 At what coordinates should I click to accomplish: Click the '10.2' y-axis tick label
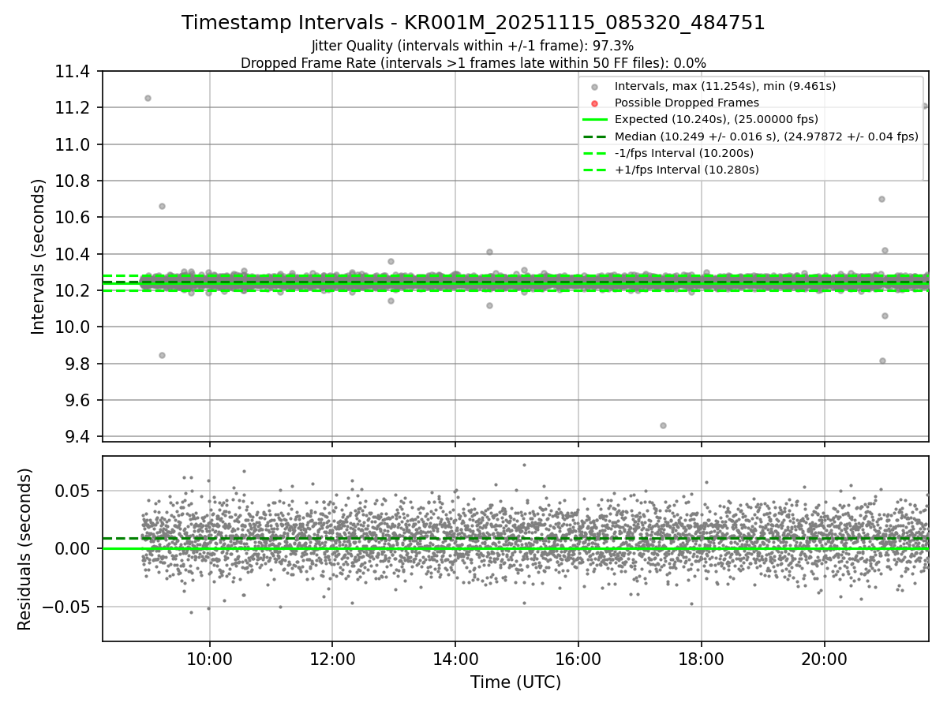pyautogui.click(x=74, y=291)
